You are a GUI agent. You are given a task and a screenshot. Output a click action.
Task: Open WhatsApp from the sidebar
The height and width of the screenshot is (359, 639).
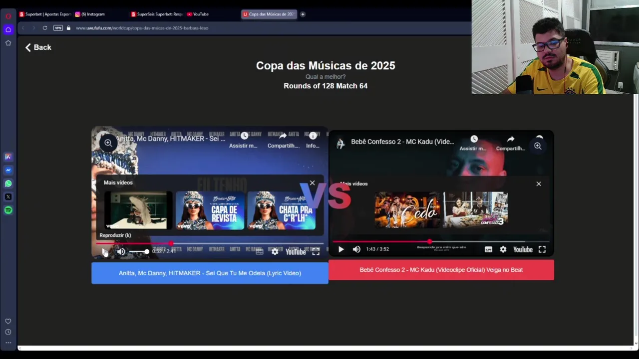tap(8, 183)
